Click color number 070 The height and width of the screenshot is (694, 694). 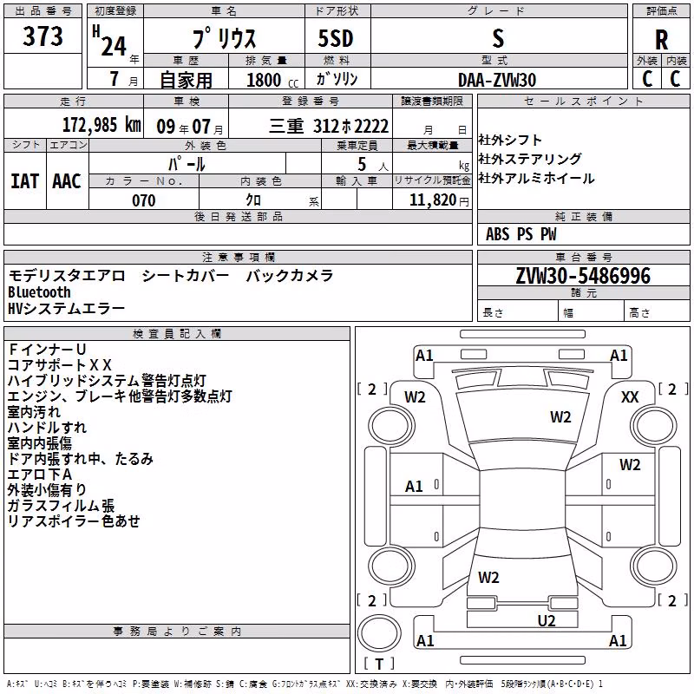click(144, 200)
